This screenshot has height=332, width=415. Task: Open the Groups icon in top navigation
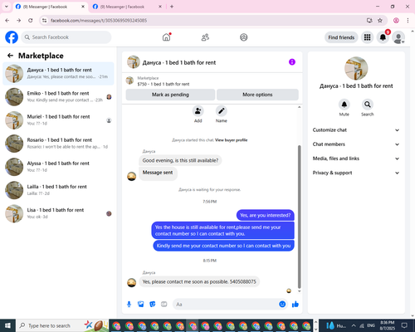click(x=244, y=37)
